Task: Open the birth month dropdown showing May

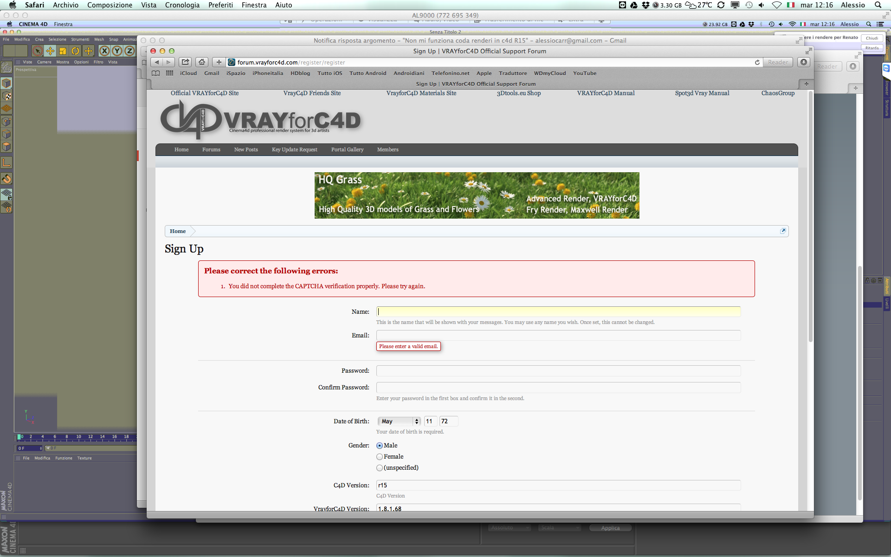Action: click(399, 421)
